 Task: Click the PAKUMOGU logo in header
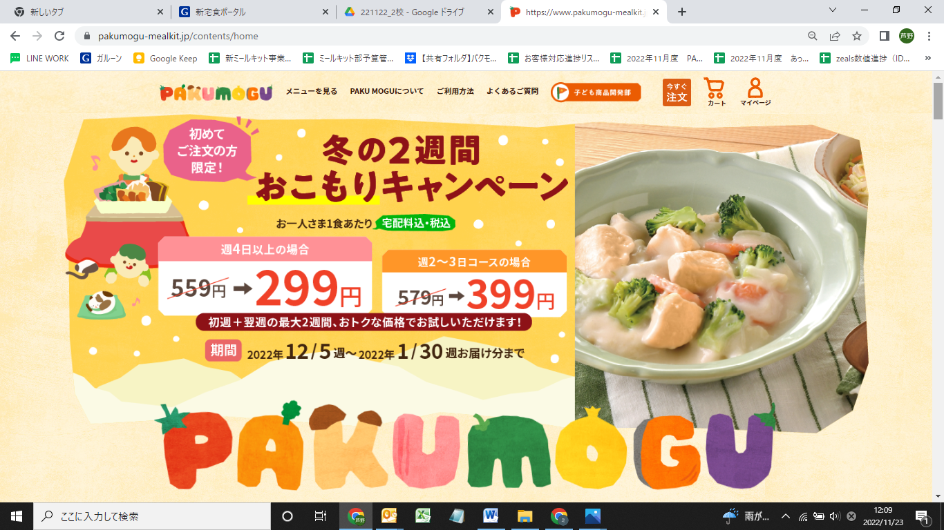tap(216, 92)
